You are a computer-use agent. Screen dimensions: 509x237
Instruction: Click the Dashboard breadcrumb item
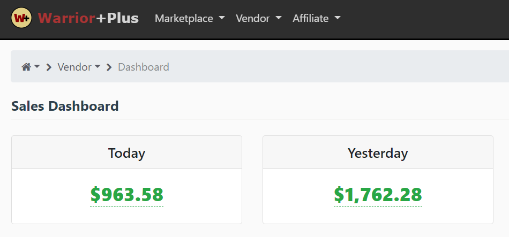(144, 67)
